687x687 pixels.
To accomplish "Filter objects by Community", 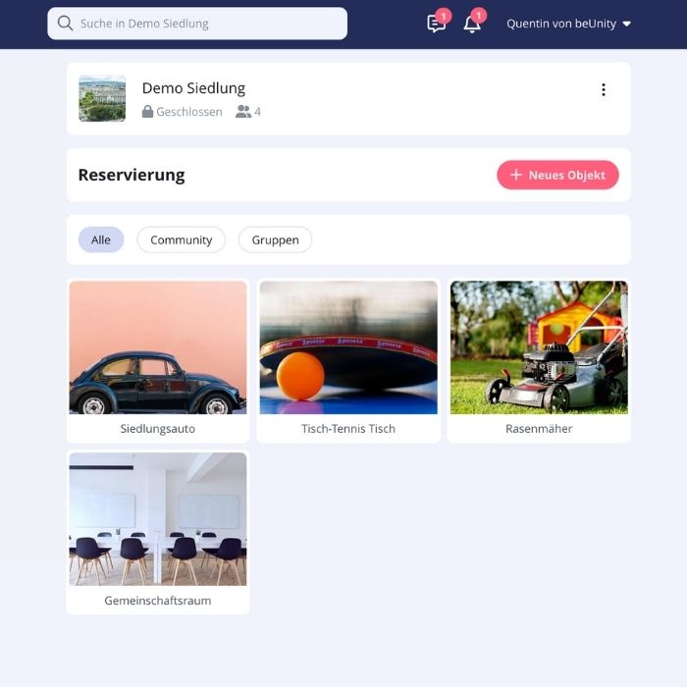I will (181, 239).
